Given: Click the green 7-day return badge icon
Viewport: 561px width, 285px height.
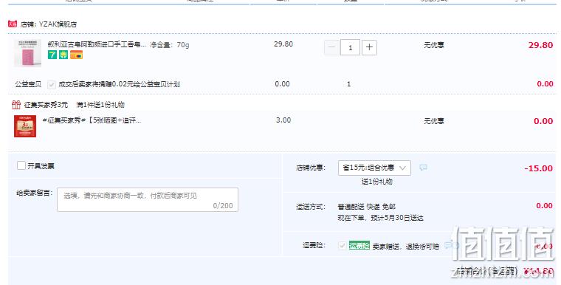Looking at the screenshot, I should [52, 55].
